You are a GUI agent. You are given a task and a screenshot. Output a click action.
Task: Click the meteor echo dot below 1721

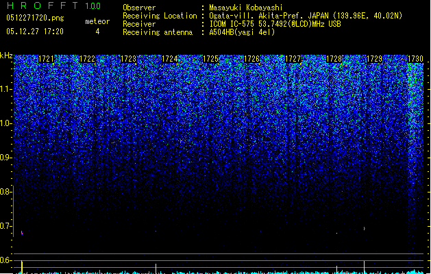(x=22, y=233)
